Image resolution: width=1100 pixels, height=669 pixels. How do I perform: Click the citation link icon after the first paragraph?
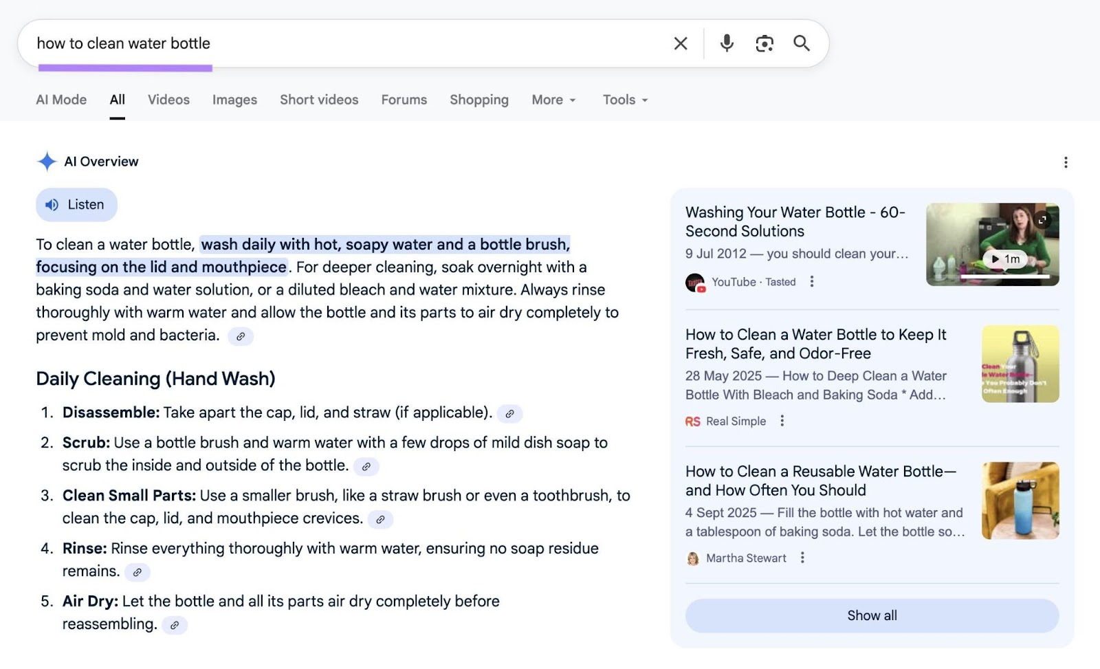pos(240,336)
